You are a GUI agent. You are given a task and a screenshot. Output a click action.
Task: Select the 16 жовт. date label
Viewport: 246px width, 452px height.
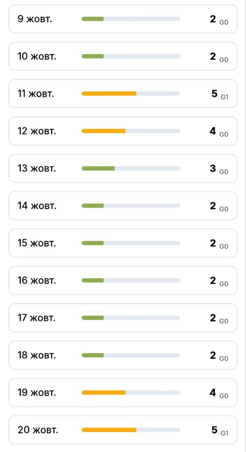coord(37,281)
